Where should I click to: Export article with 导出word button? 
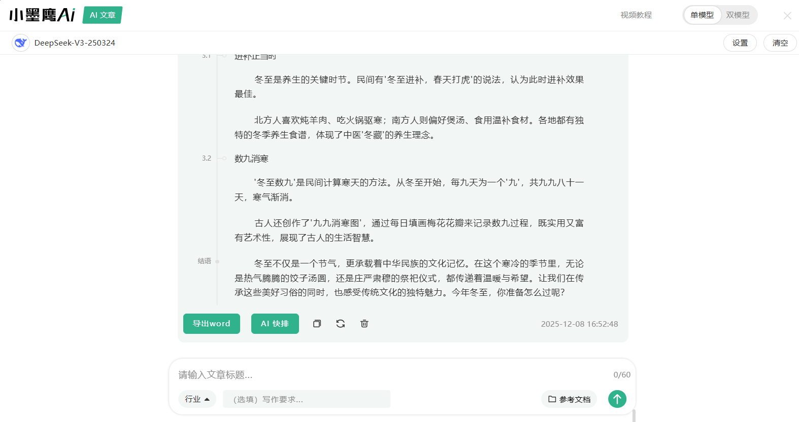point(212,324)
